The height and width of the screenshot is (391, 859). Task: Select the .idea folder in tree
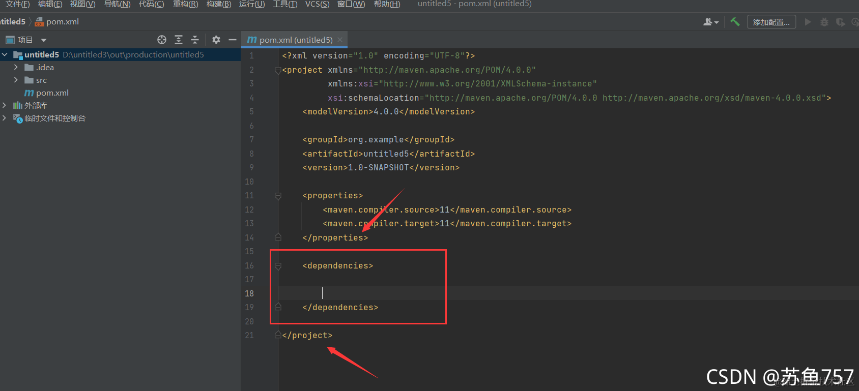pos(45,67)
